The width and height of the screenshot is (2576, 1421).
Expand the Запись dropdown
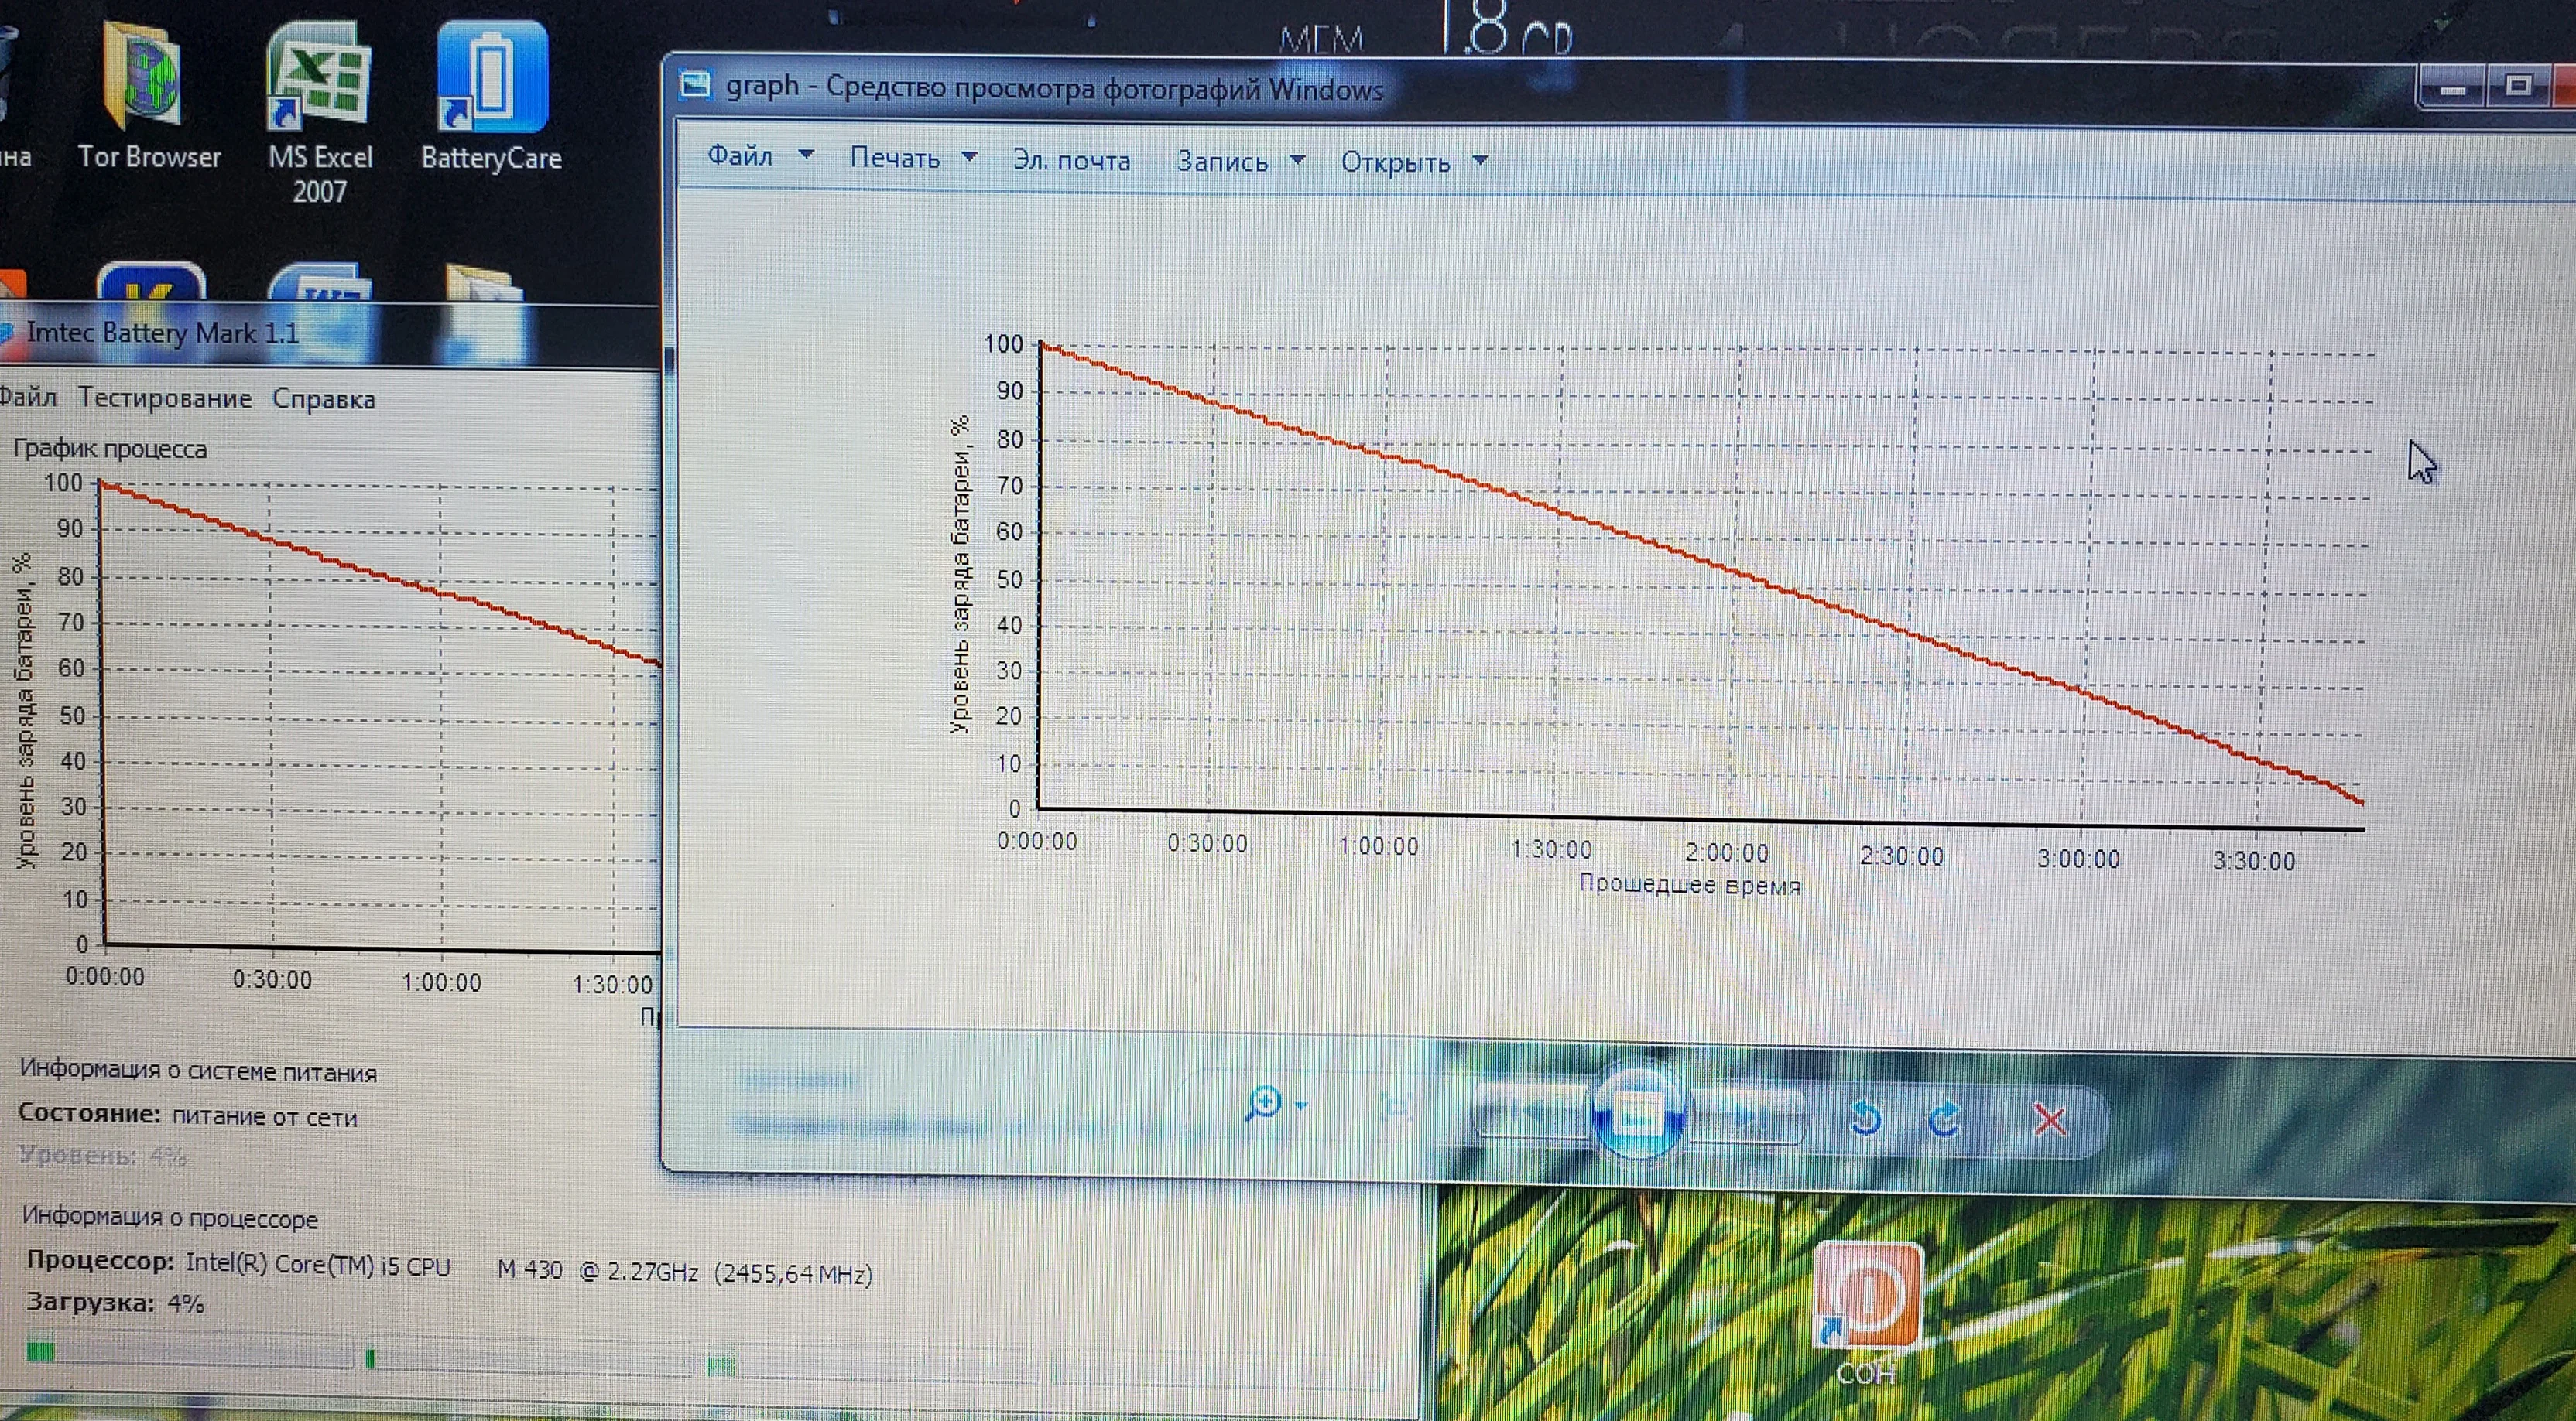tap(1298, 161)
